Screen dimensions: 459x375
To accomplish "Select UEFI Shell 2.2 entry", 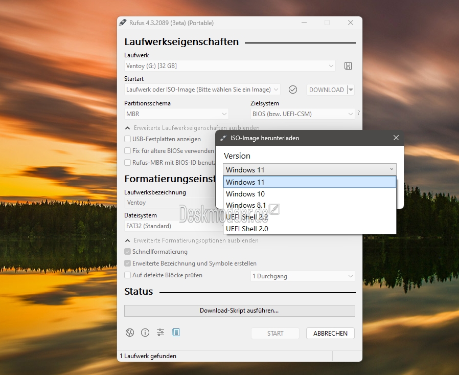I will 310,217.
